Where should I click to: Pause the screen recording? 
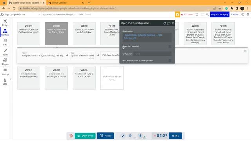105,136
